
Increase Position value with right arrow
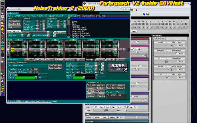click(44, 21)
